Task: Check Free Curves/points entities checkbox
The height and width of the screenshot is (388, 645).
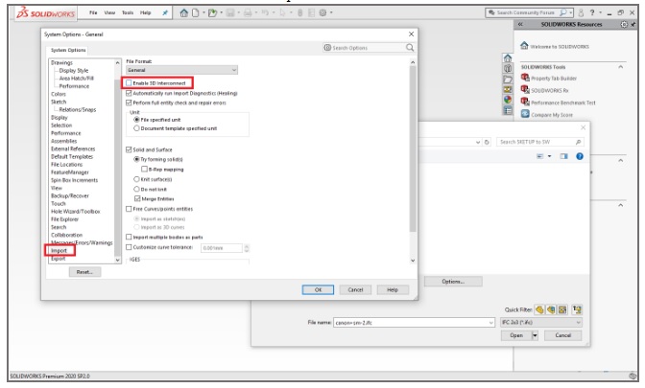Action: (129, 209)
